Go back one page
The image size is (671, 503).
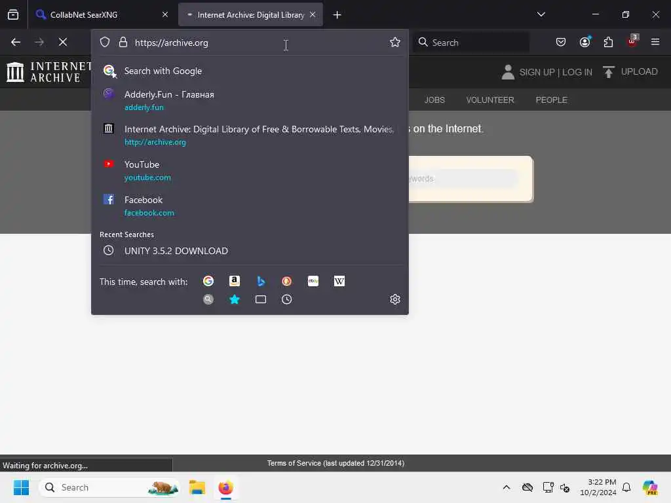click(x=16, y=42)
